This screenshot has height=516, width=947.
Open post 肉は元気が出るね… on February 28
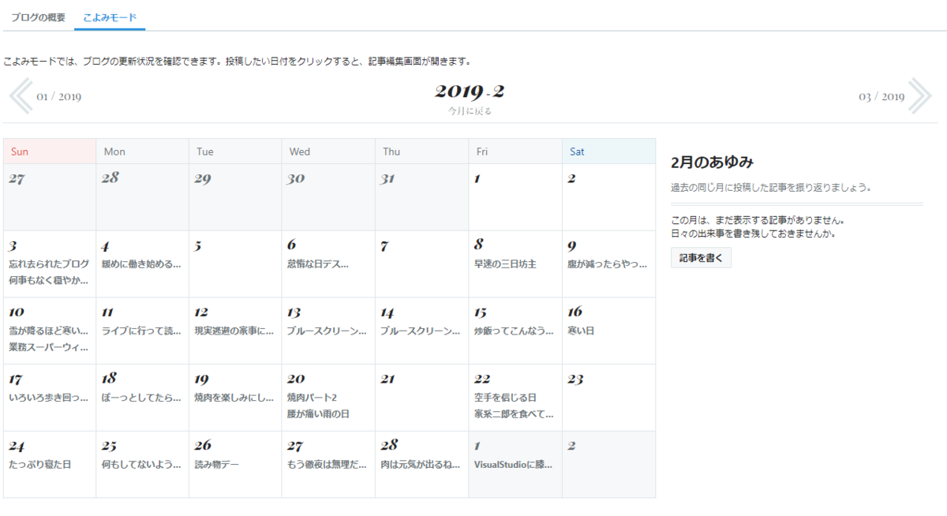coord(420,465)
